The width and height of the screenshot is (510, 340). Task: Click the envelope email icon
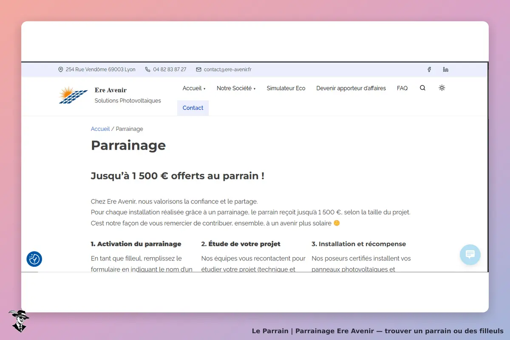[x=198, y=69]
